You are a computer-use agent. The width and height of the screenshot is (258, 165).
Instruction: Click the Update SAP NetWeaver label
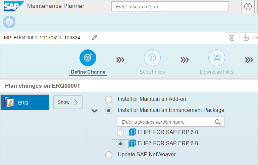[x=147, y=155]
